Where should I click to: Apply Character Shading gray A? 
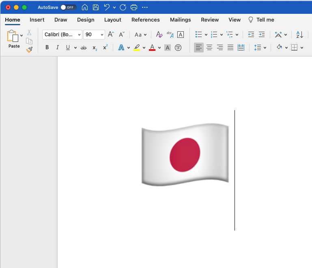click(x=168, y=48)
